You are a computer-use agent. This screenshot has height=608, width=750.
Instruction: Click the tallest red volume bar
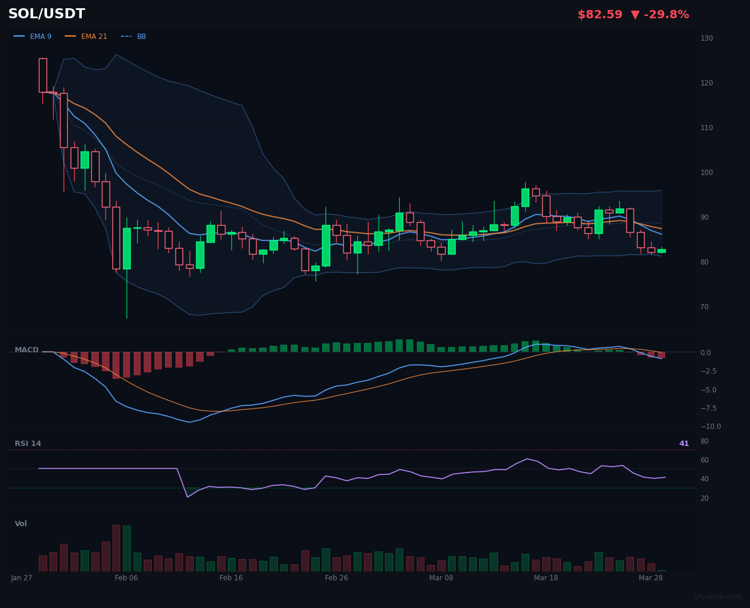[116, 548]
